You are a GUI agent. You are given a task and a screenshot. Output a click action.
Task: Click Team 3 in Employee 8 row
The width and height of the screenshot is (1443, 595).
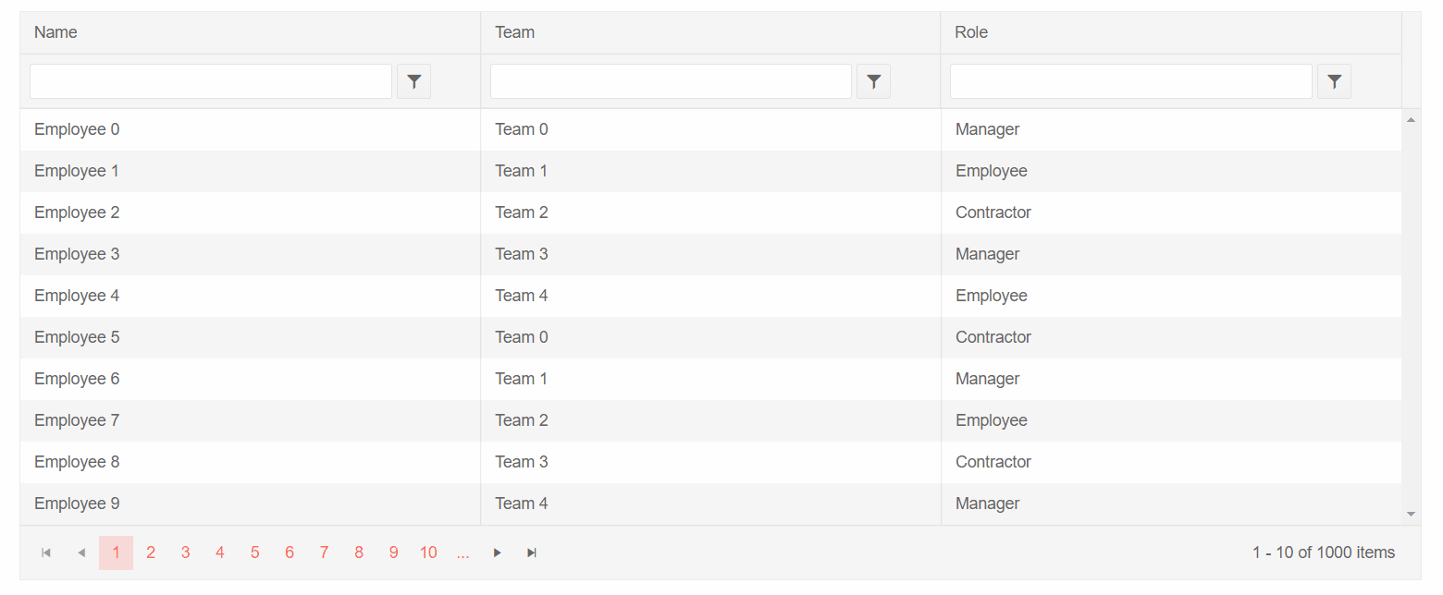coord(710,462)
